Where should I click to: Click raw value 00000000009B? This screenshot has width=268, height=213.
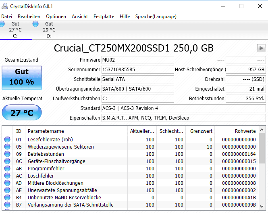tap(239, 205)
